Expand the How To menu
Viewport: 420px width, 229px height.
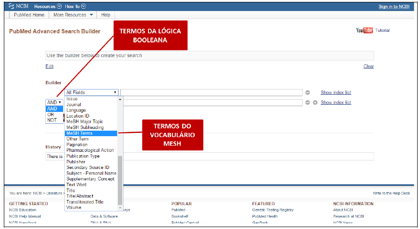click(75, 6)
